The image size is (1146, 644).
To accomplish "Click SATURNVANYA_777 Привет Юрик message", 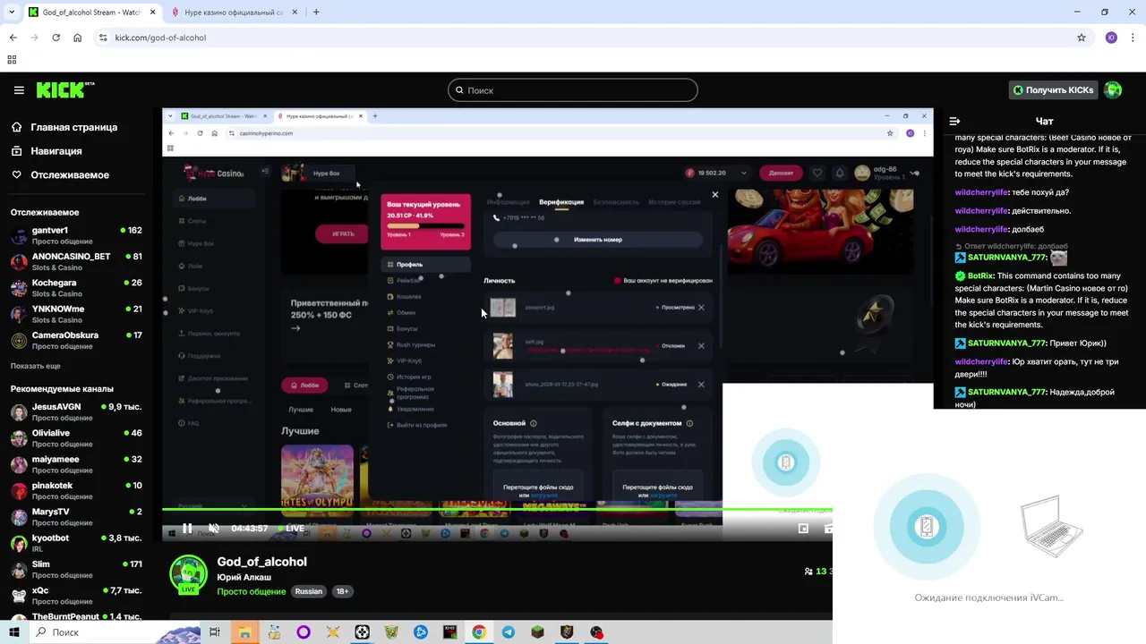I will (x=1030, y=343).
